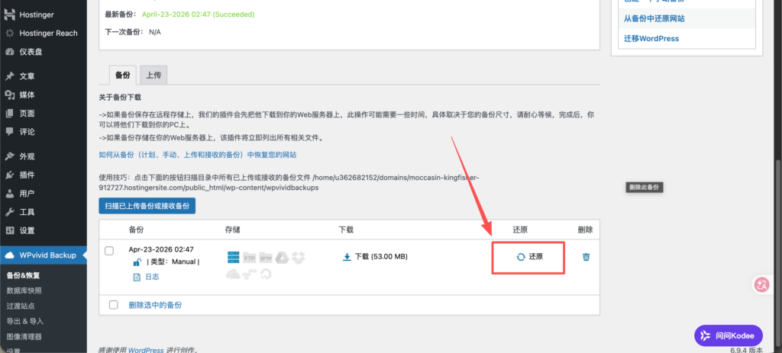
Task: Tick the checkbox next to 删除选中的备份
Action: tap(113, 305)
